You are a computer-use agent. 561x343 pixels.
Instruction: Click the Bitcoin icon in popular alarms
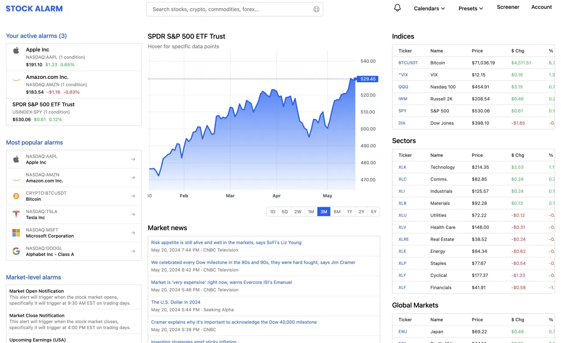(16, 196)
